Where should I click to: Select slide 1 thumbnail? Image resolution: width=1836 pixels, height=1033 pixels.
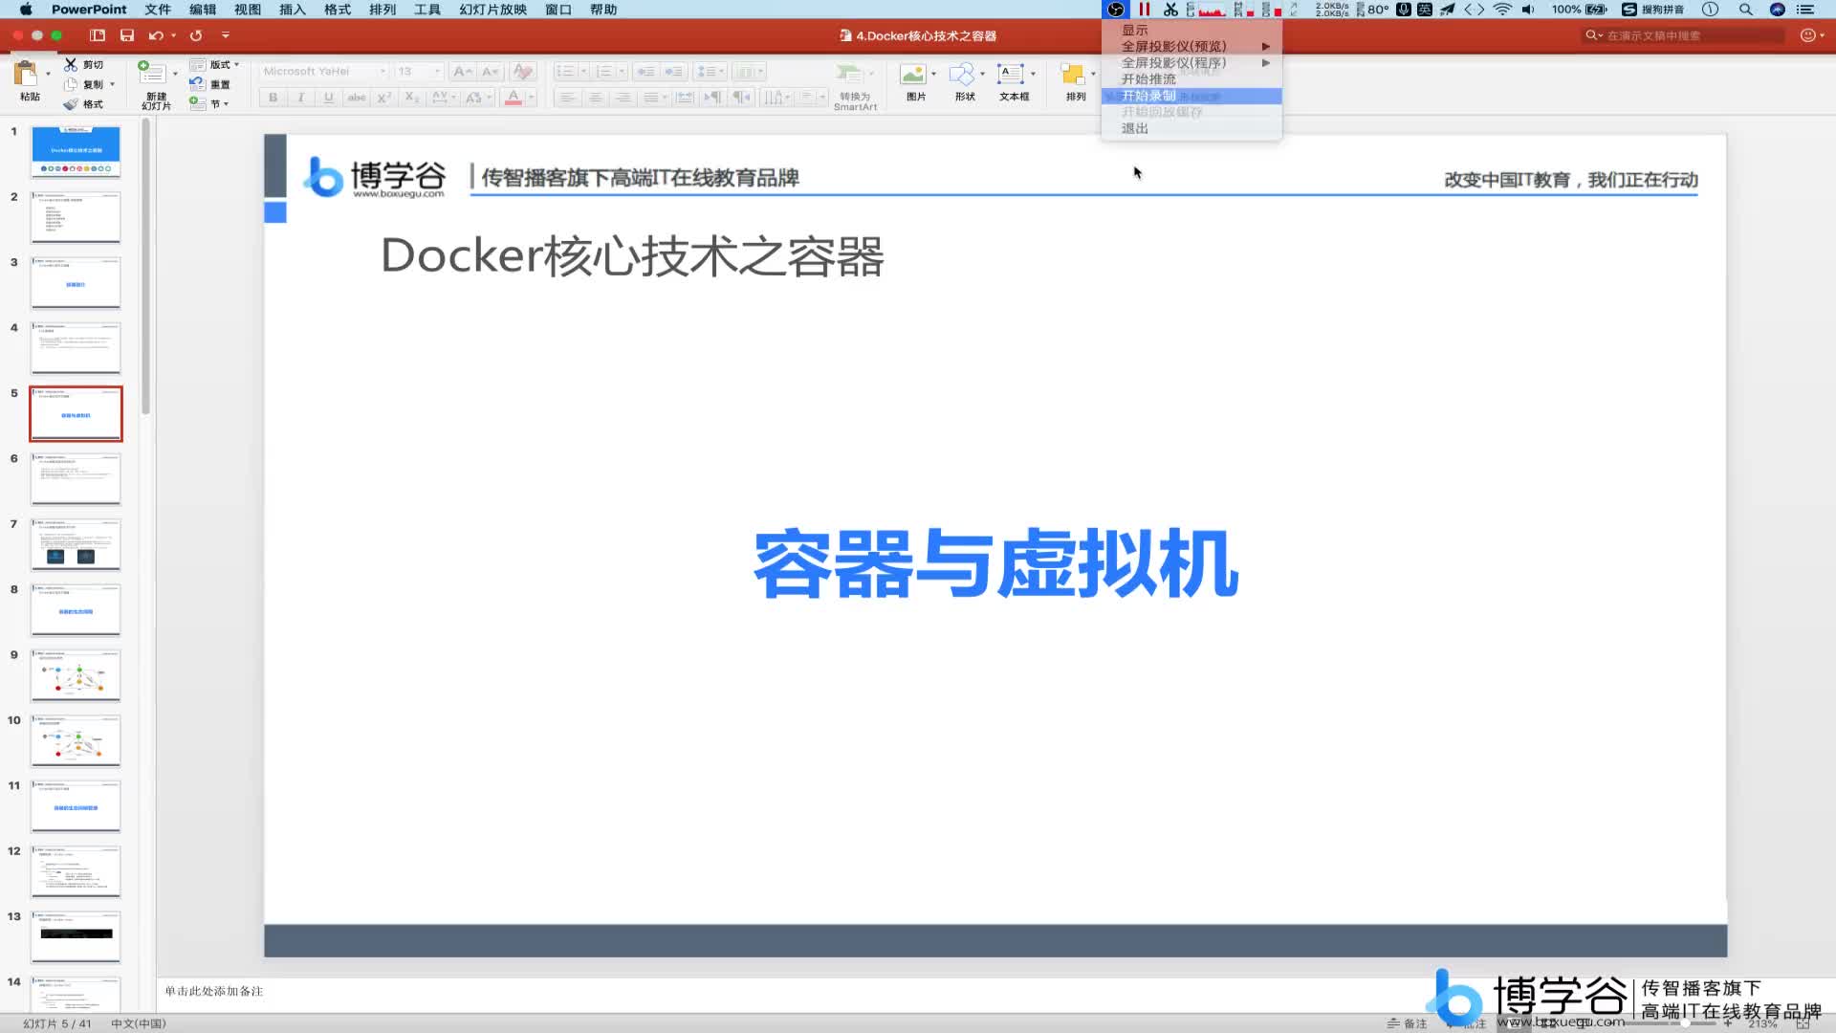[76, 152]
